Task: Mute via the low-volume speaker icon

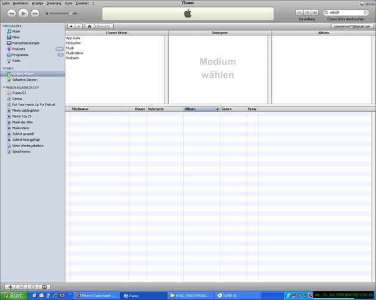Action: click(47, 14)
